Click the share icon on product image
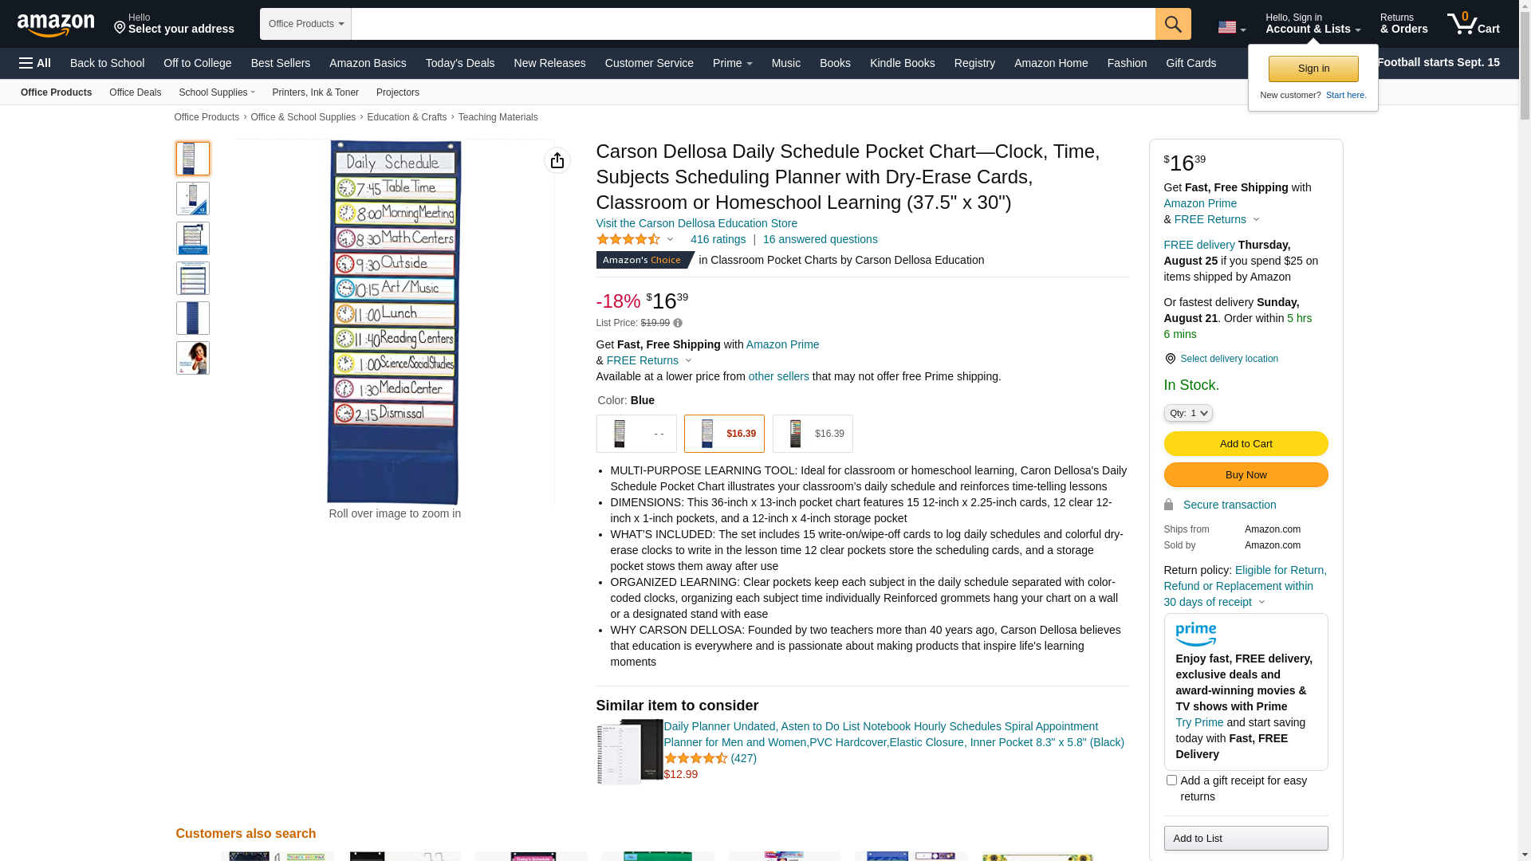Viewport: 1531px width, 861px height. click(x=557, y=161)
